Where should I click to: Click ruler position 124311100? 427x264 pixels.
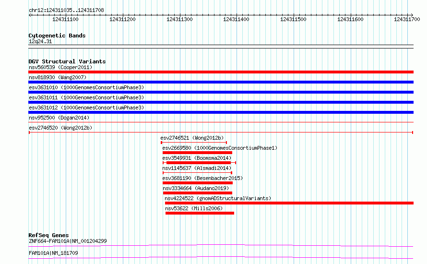point(65,19)
